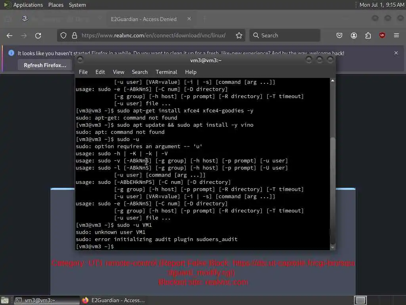Image resolution: width=406 pixels, height=305 pixels.
Task: Open terminal Help menu
Action: 191,72
